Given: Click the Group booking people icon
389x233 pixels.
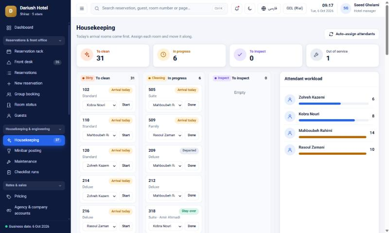Looking at the screenshot, I should [9, 94].
